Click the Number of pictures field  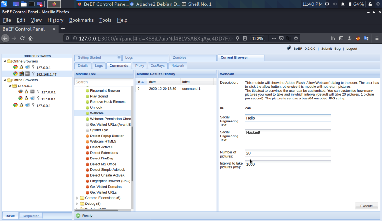pos(288,153)
